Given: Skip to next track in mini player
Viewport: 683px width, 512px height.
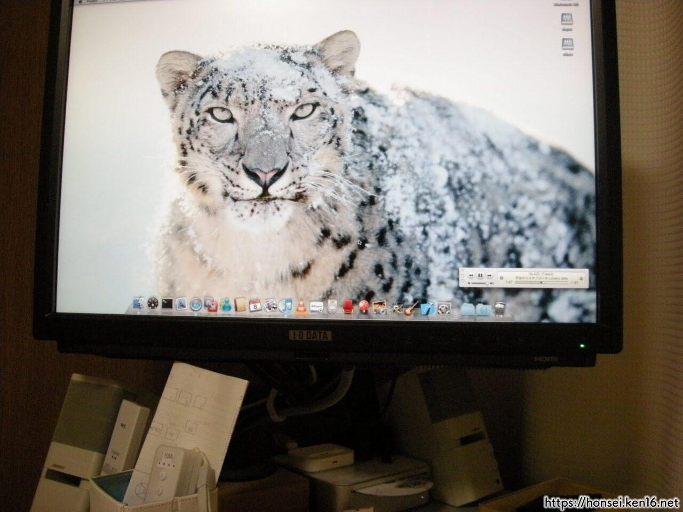Looking at the screenshot, I should 489,275.
